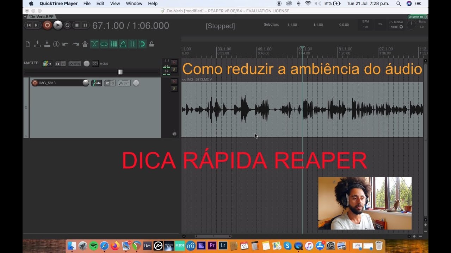Toggle IMG_5813 track FX bypass power icon
Viewport: 451px width, 253px height.
pos(113,83)
